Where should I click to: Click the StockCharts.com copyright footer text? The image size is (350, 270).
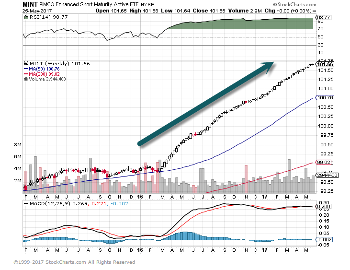point(74,262)
